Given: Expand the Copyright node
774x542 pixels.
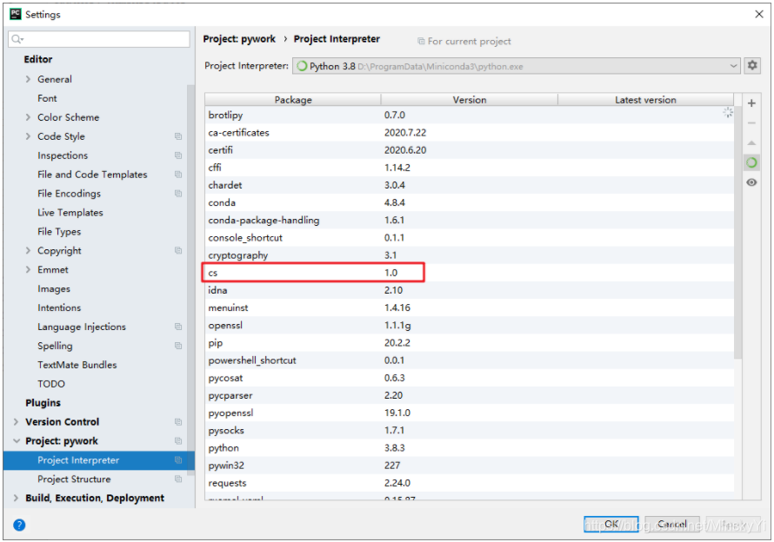Looking at the screenshot, I should click(x=28, y=250).
